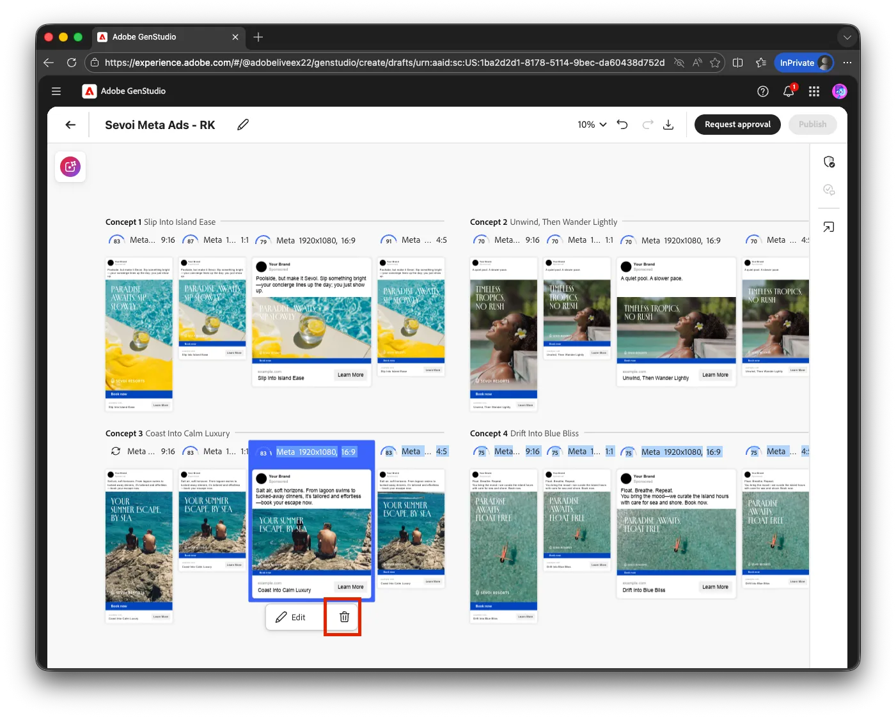Download the draft assets

click(668, 125)
